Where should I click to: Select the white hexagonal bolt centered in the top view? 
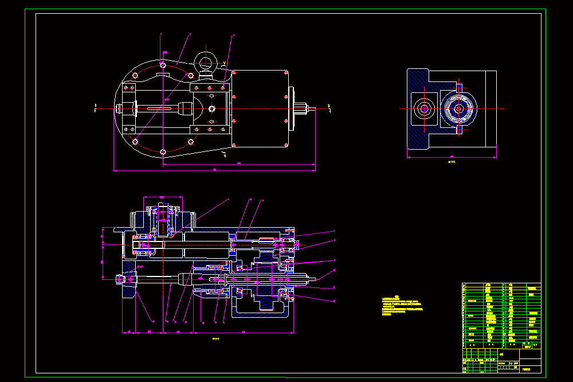(211, 108)
